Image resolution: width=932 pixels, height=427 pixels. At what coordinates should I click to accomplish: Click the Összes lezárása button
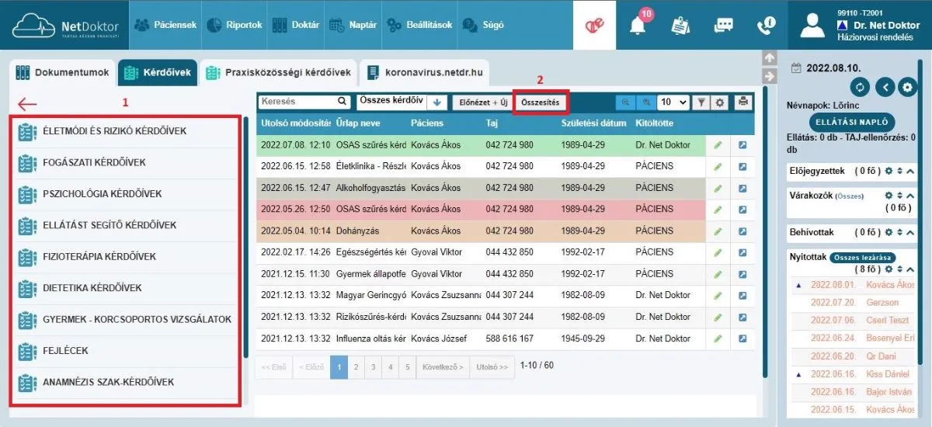point(864,258)
